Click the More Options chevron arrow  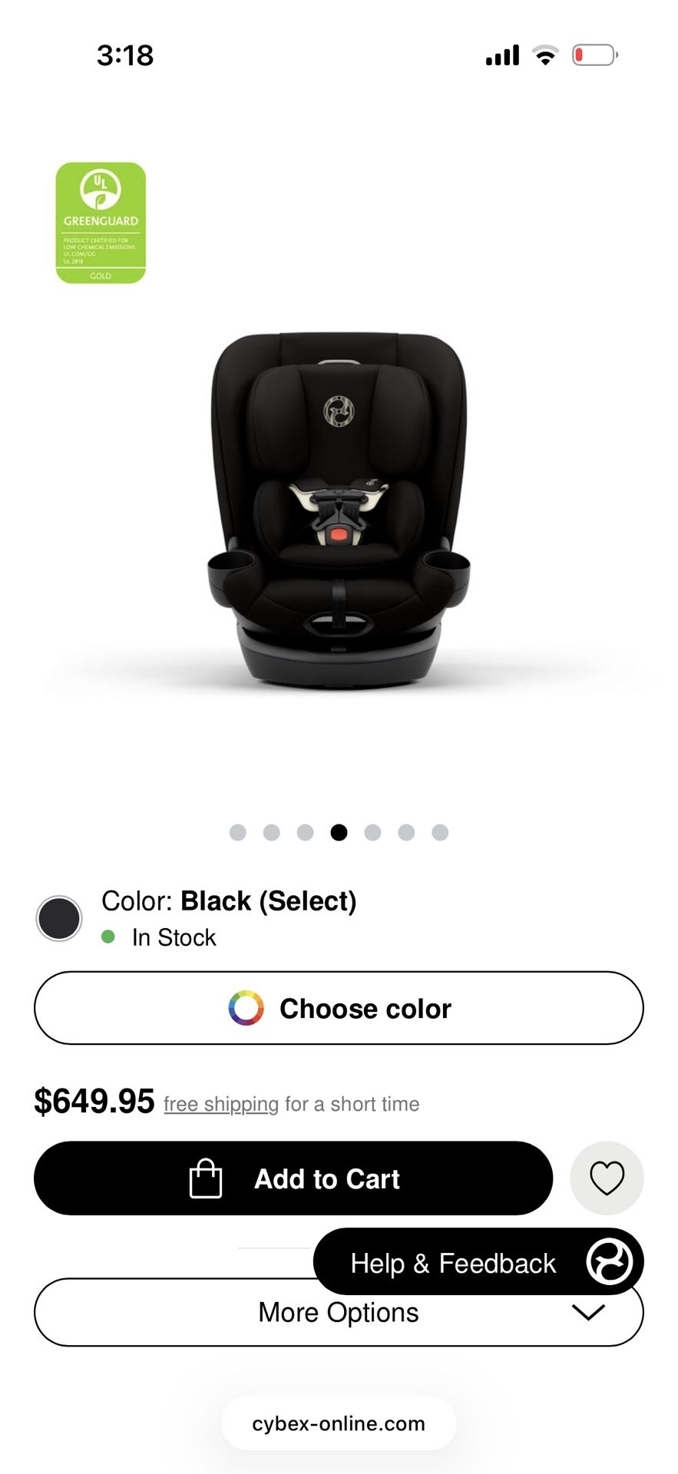click(x=589, y=1312)
